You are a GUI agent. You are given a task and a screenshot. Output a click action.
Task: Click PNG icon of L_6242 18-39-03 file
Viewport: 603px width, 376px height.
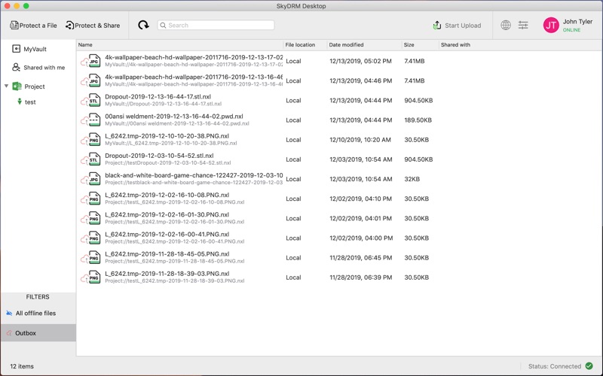(94, 277)
